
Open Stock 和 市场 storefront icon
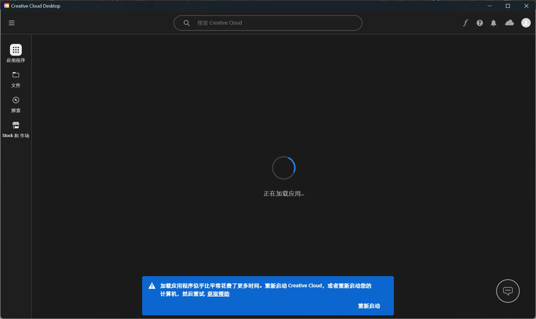tap(16, 125)
